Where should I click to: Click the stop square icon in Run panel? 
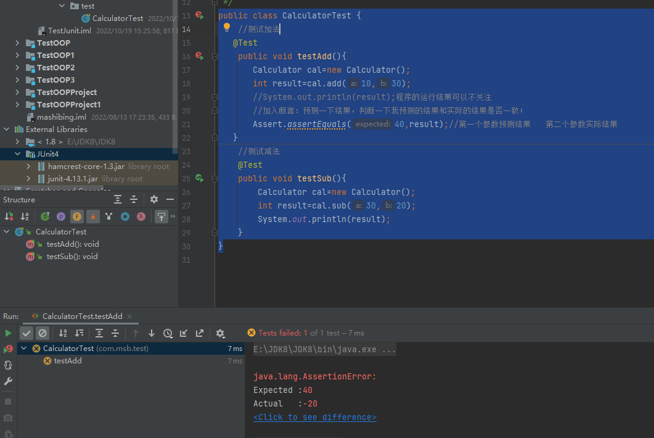pos(8,402)
